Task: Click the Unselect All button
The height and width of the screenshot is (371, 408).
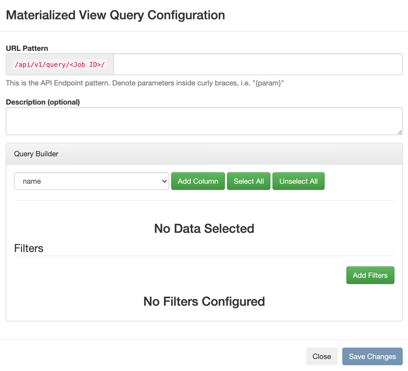Action: coord(298,181)
